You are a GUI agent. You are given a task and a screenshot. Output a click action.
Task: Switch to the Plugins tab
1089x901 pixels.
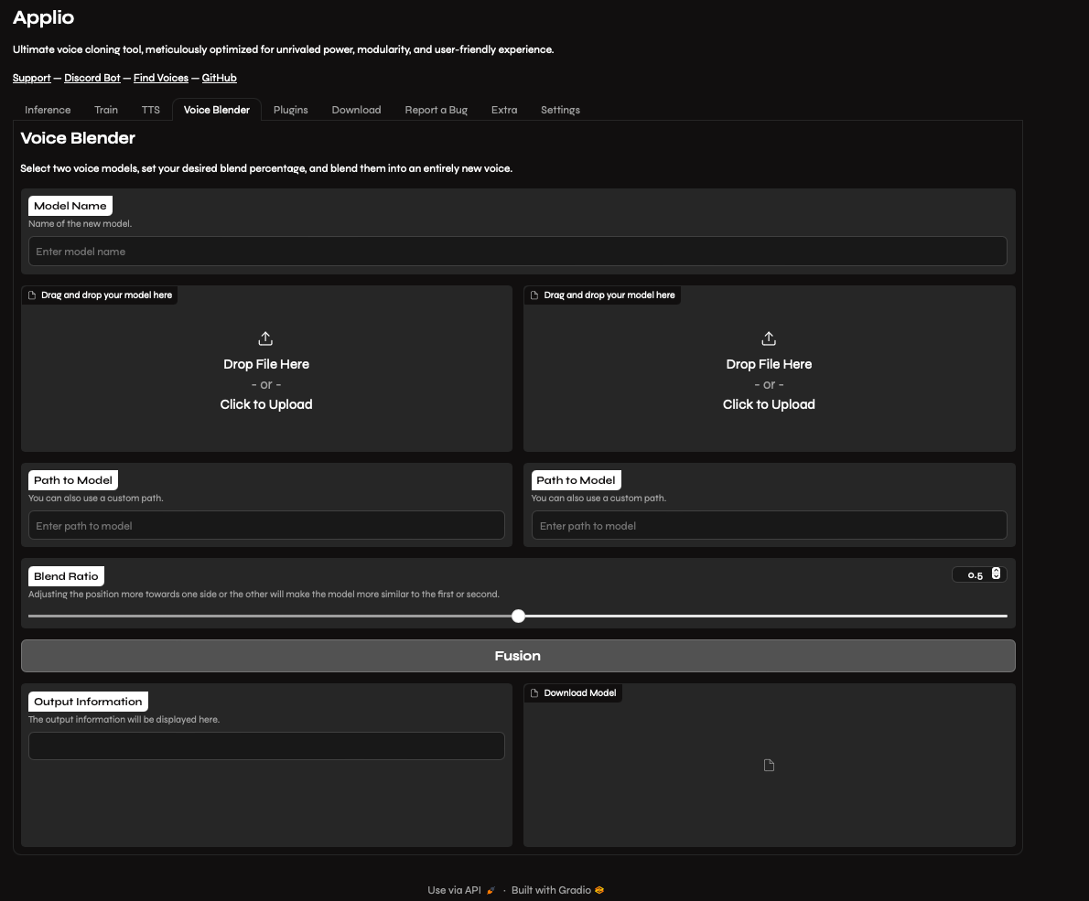coord(290,110)
